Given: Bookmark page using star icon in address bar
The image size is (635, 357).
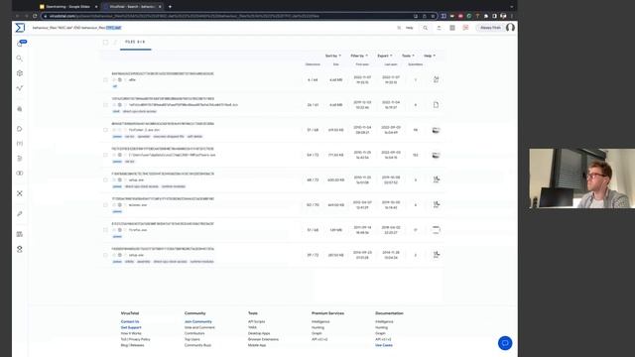Looking at the screenshot, I should pos(433,16).
